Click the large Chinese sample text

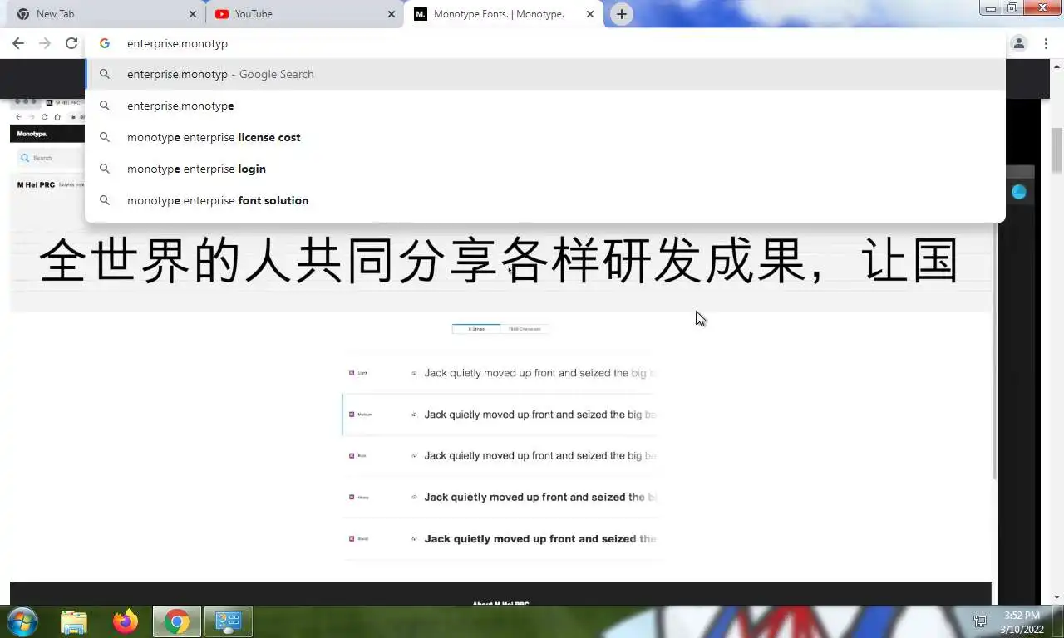click(499, 261)
